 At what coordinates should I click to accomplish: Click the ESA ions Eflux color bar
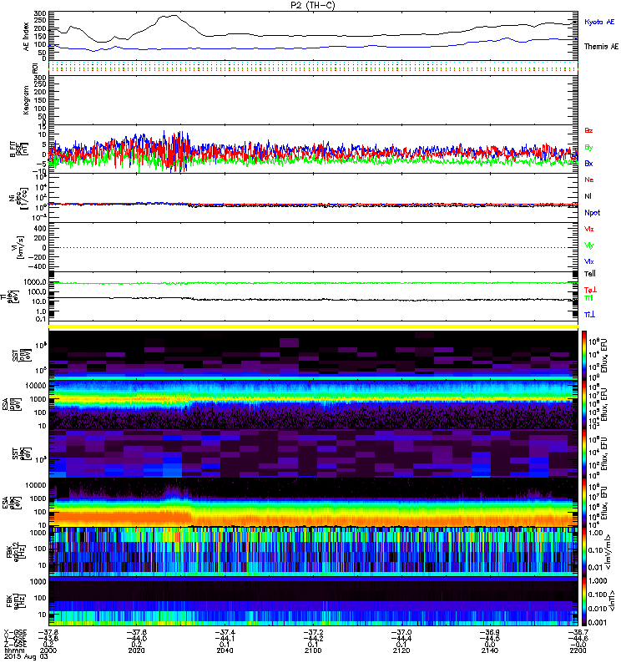(584, 404)
